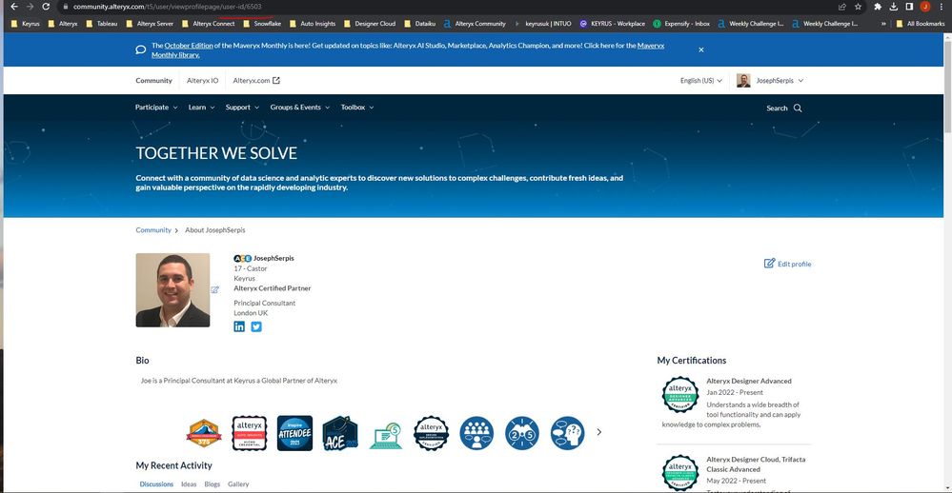Open the Expensify - Inbox bookmark
952x493 pixels.
pyautogui.click(x=681, y=24)
